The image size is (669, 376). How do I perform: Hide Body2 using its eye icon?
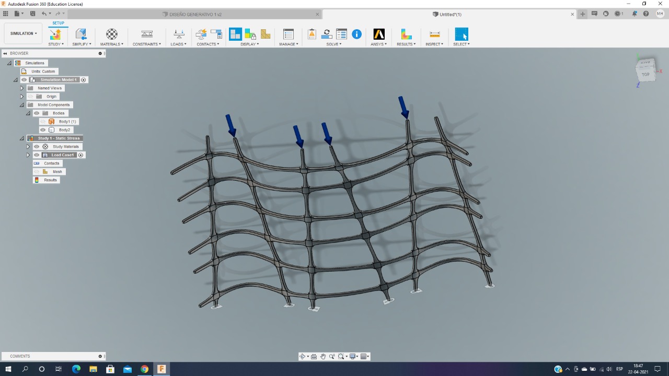43,130
